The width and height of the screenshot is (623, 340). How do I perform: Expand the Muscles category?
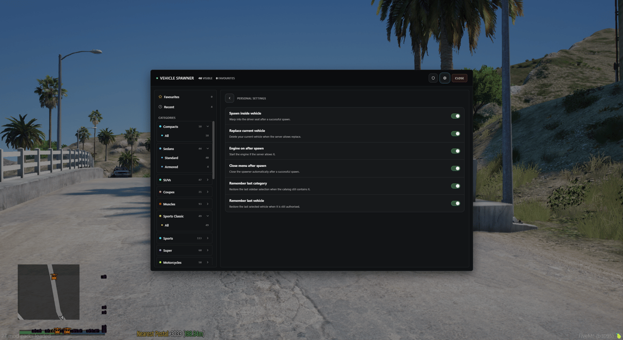coord(184,204)
